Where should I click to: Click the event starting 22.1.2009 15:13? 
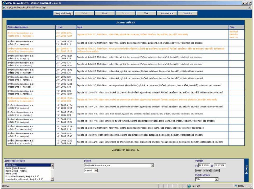click(125, 43)
